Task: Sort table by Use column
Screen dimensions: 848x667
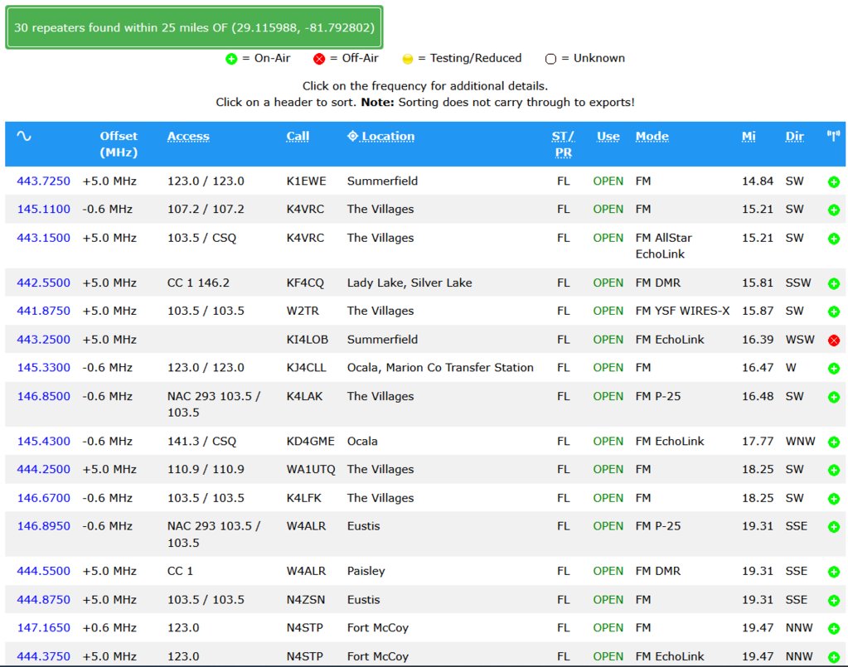Action: [x=608, y=136]
